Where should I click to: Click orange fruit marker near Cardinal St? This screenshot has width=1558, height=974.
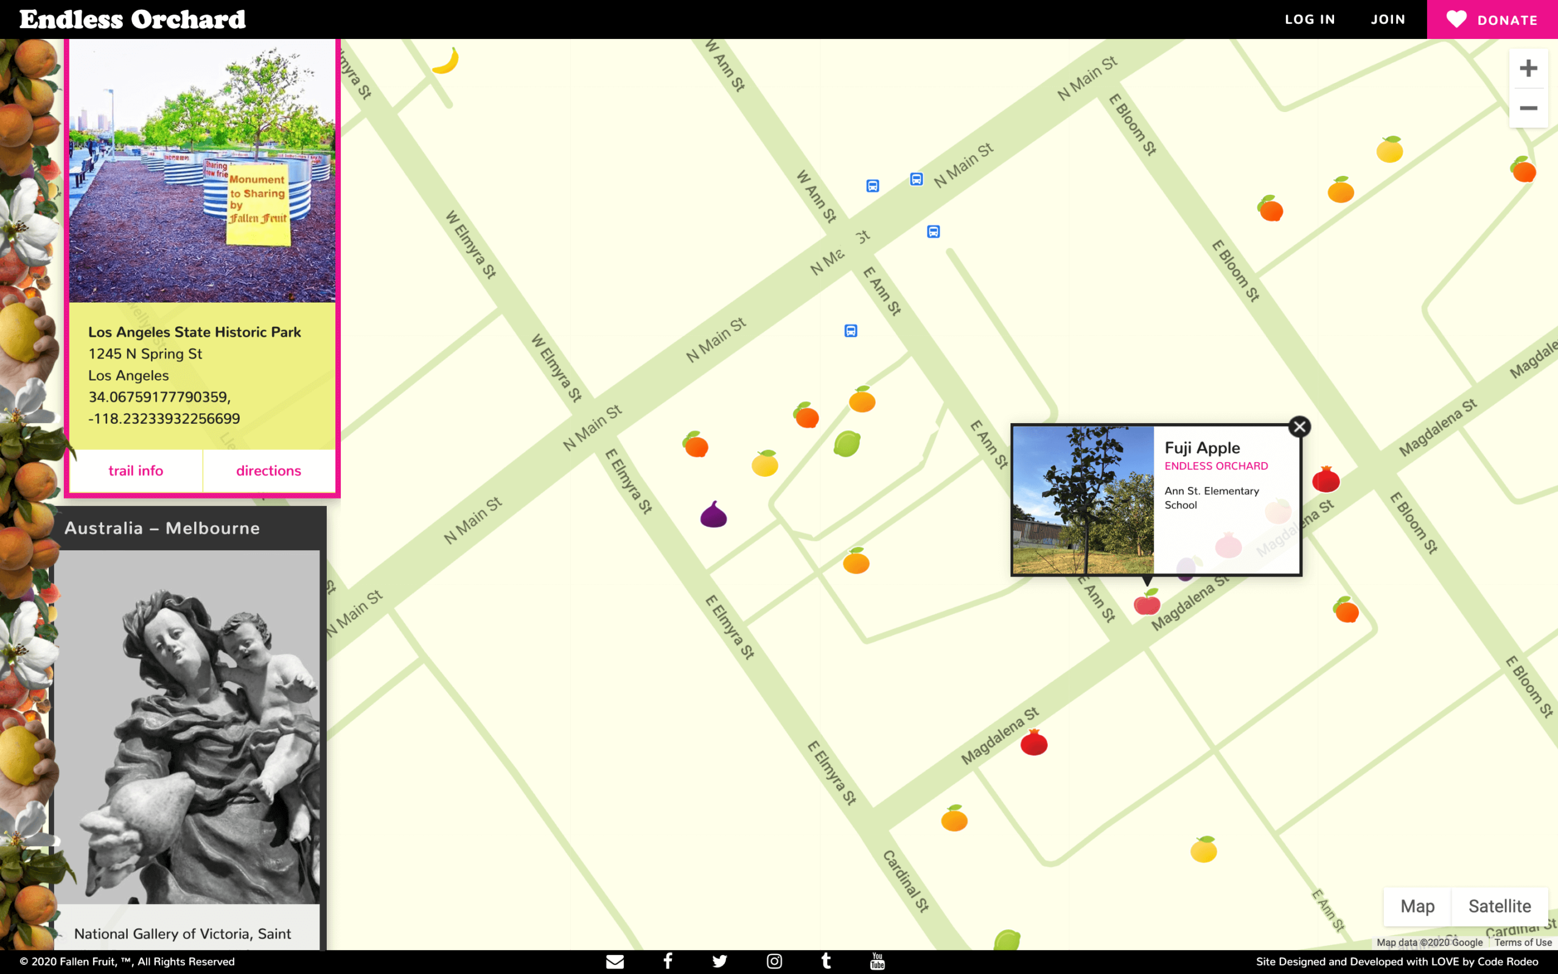(954, 818)
